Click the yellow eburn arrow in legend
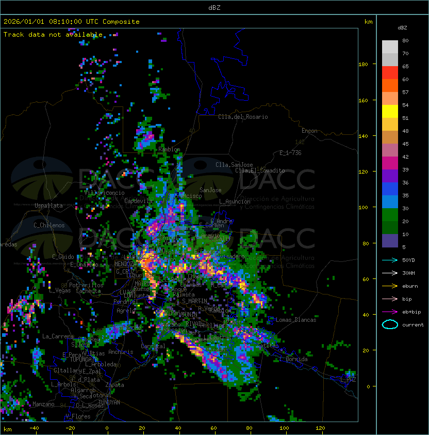429x435 pixels. [390, 286]
